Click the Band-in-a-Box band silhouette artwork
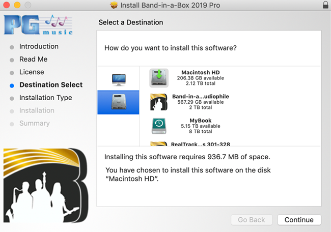The image size is (331, 232). point(45,185)
